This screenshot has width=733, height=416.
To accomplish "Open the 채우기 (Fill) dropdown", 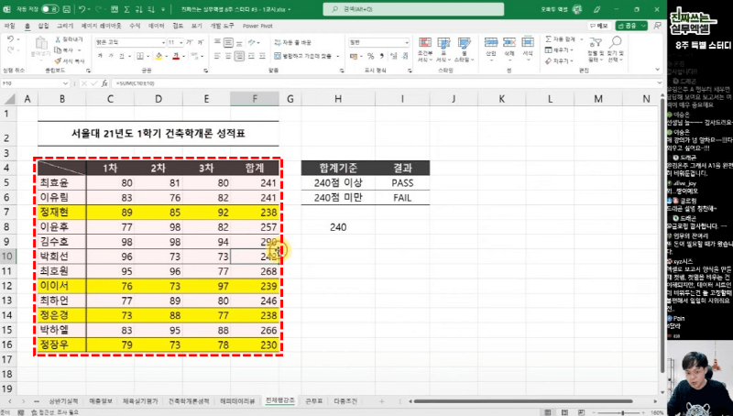I will tap(559, 50).
